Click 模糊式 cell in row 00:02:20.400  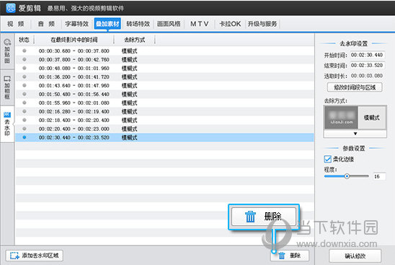(130, 129)
